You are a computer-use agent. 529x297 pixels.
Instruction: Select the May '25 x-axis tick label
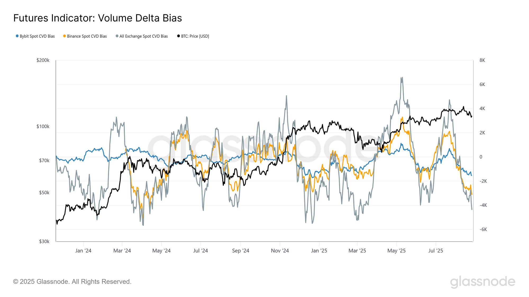[396, 251]
